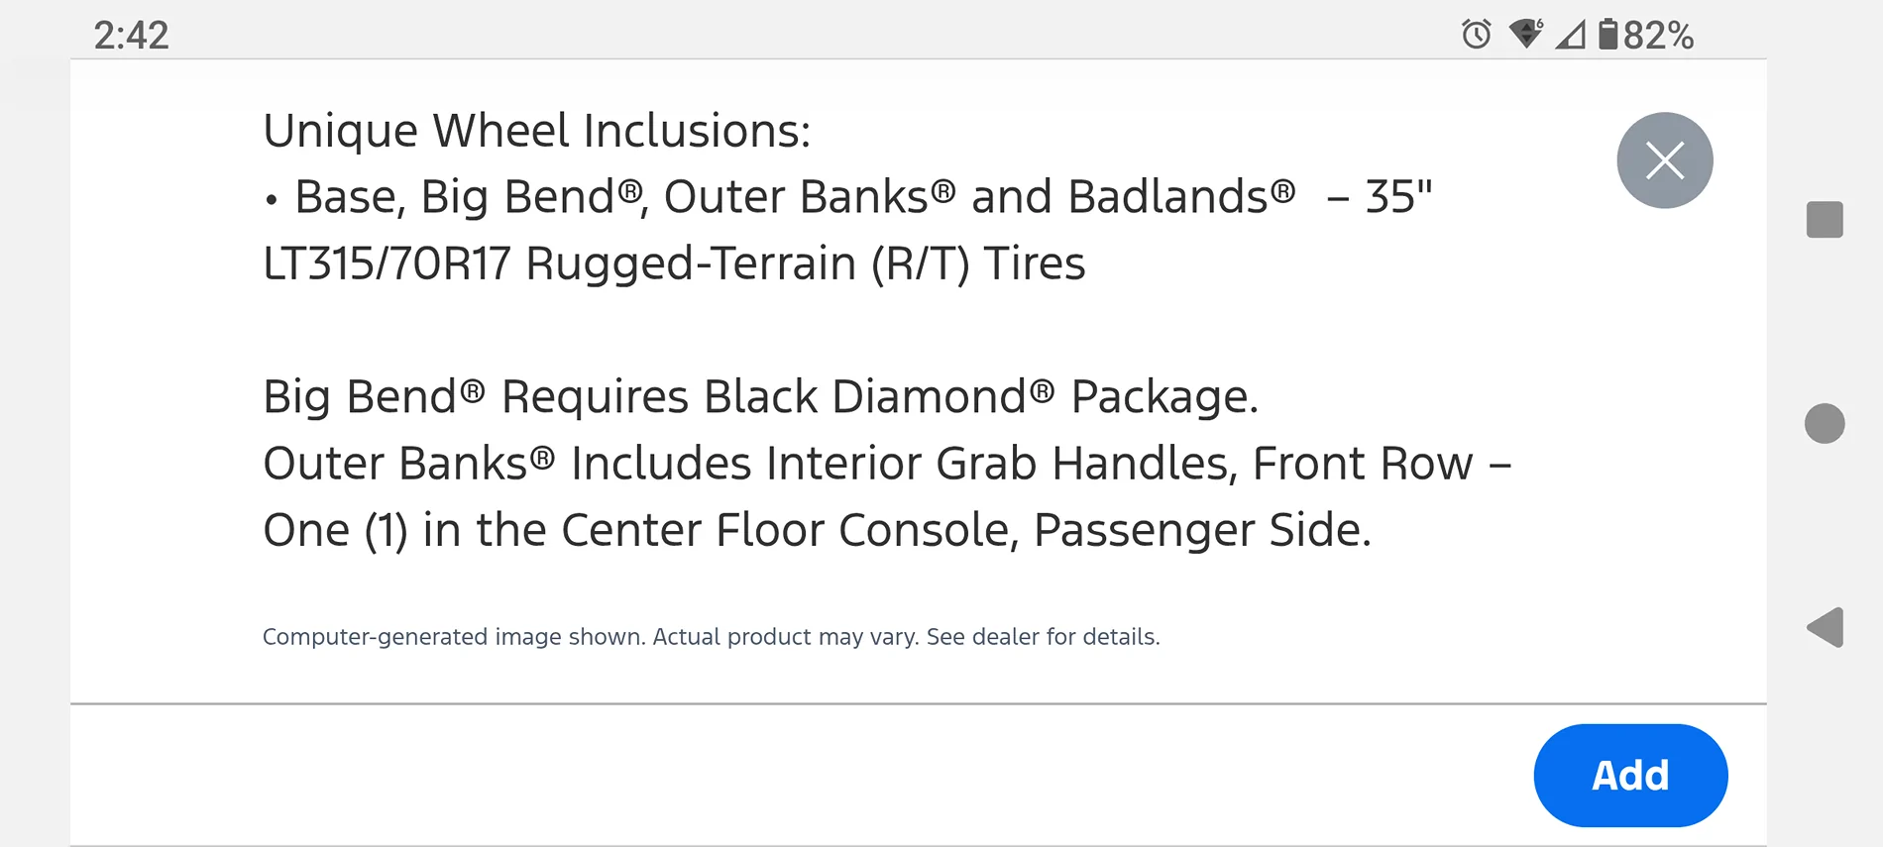Screen dimensions: 1883x847
Task: Click the word Badlands in bullet
Action: coord(1167,197)
